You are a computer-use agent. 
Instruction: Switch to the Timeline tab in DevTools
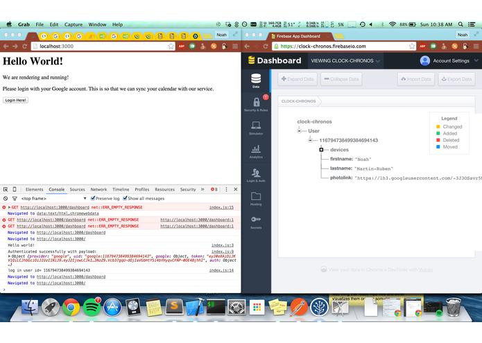point(121,190)
